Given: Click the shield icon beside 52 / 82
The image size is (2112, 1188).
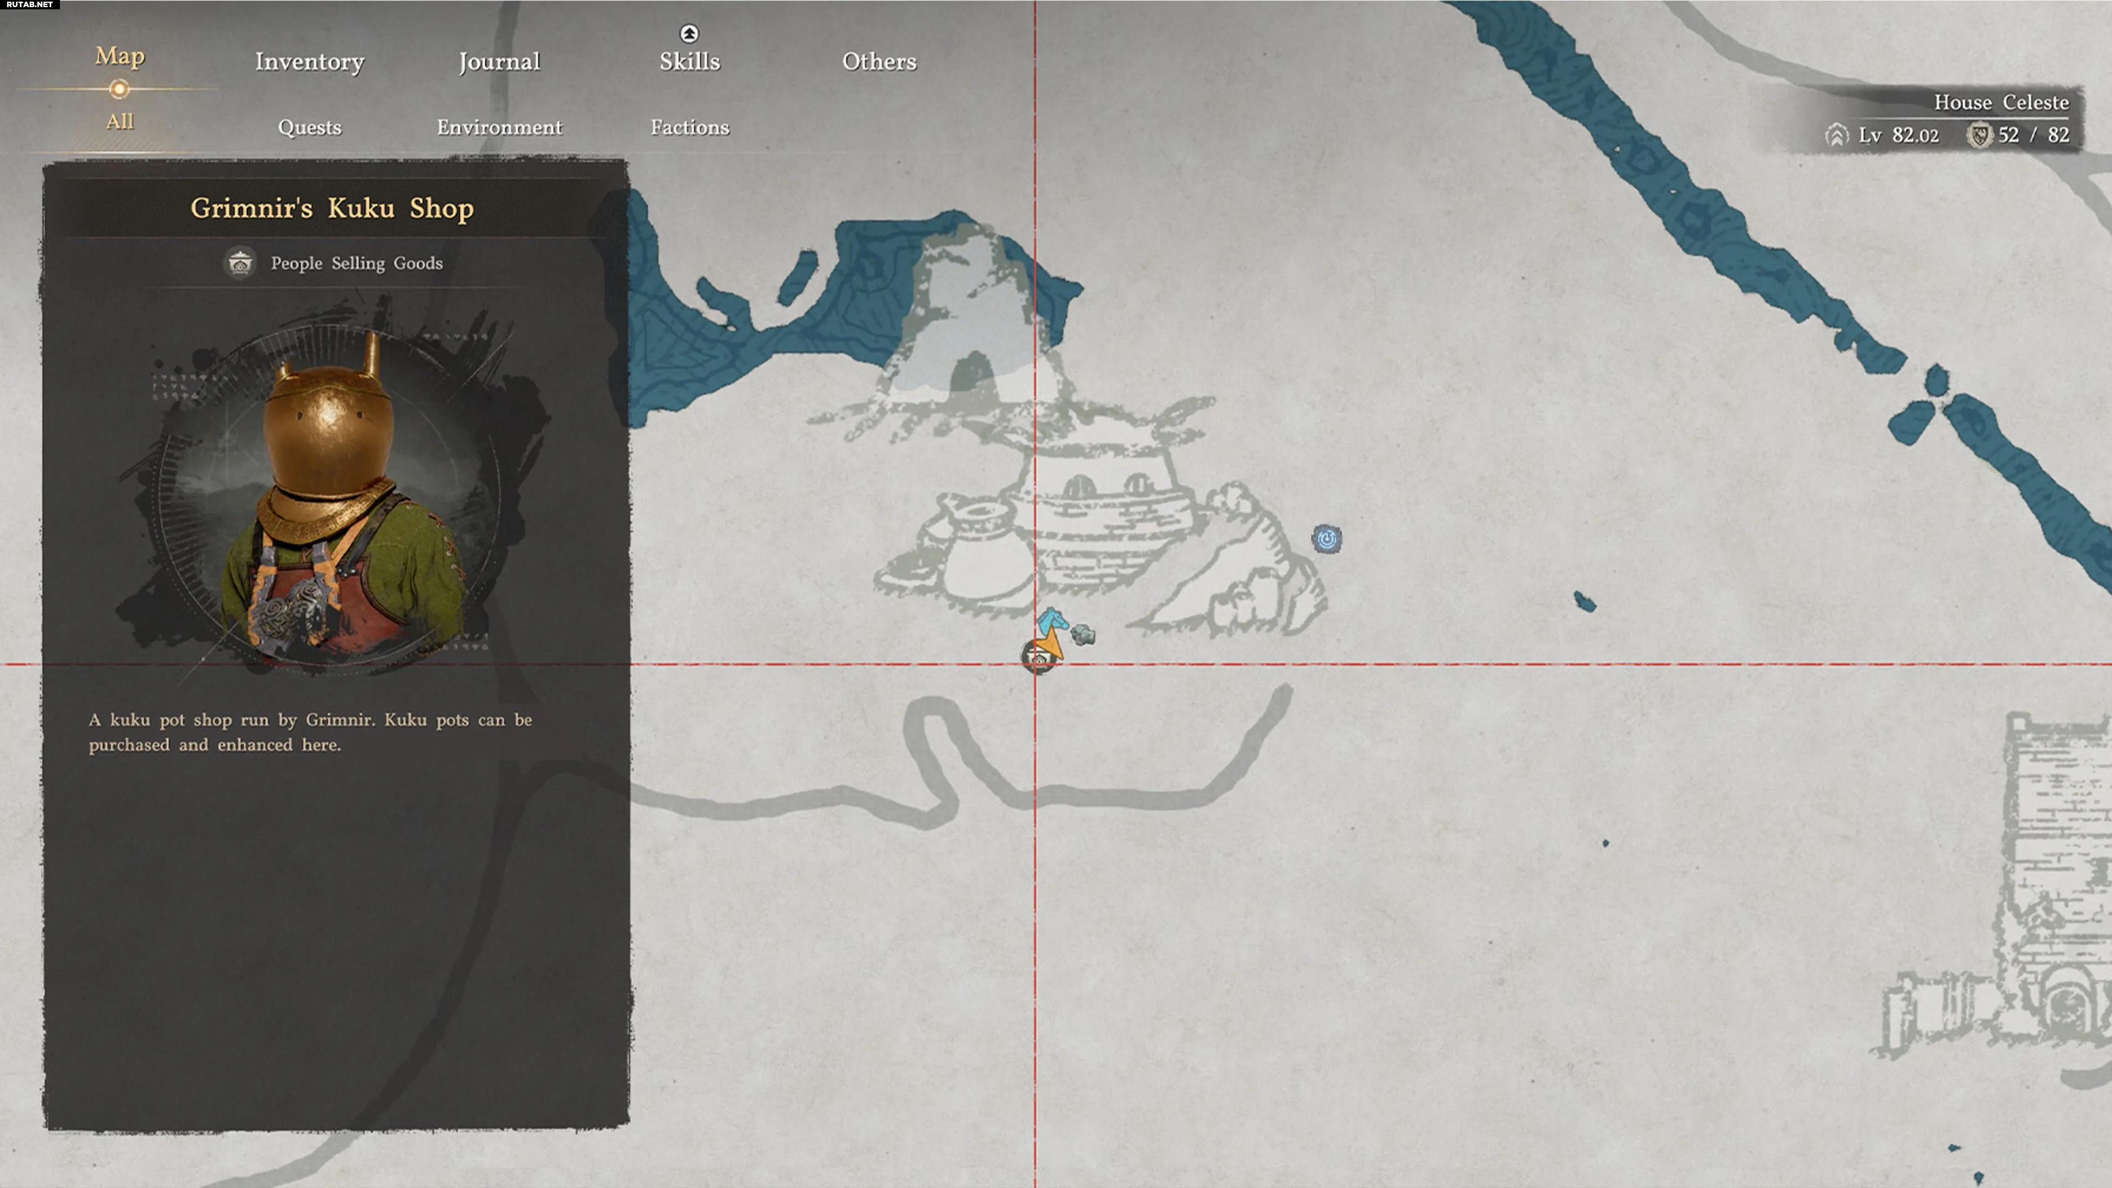Looking at the screenshot, I should tap(1979, 135).
